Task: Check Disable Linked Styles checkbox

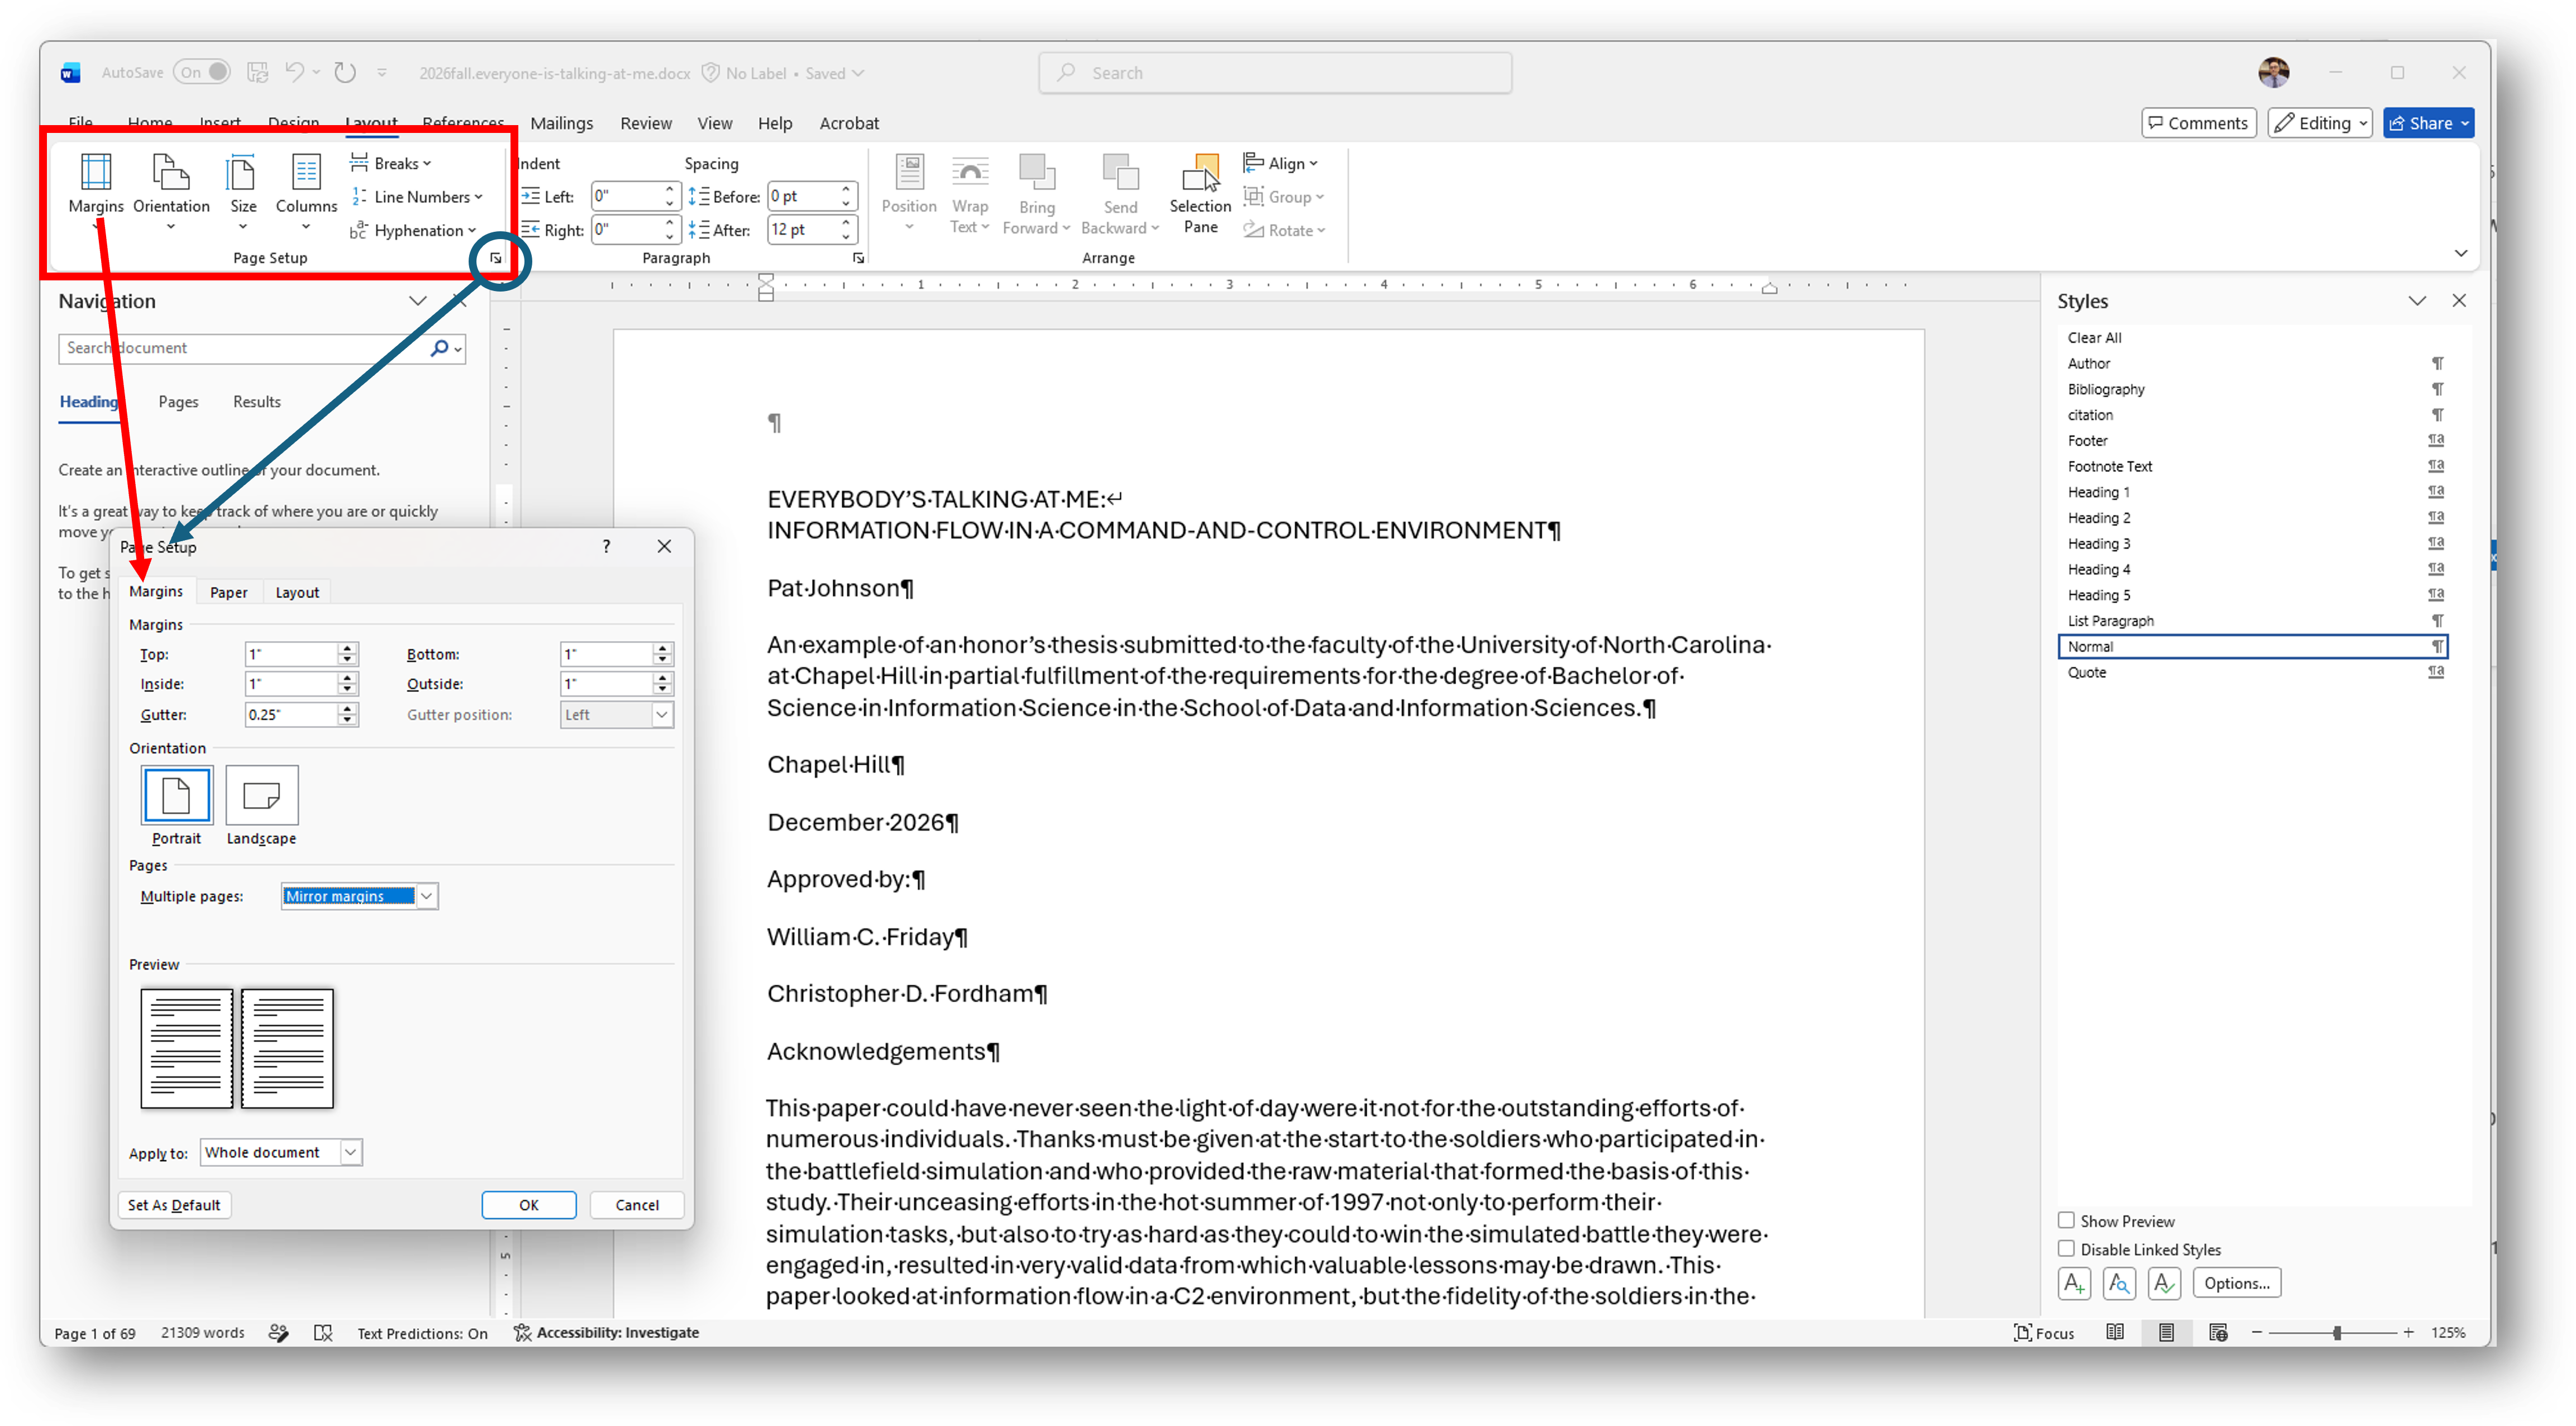Action: (2066, 1248)
